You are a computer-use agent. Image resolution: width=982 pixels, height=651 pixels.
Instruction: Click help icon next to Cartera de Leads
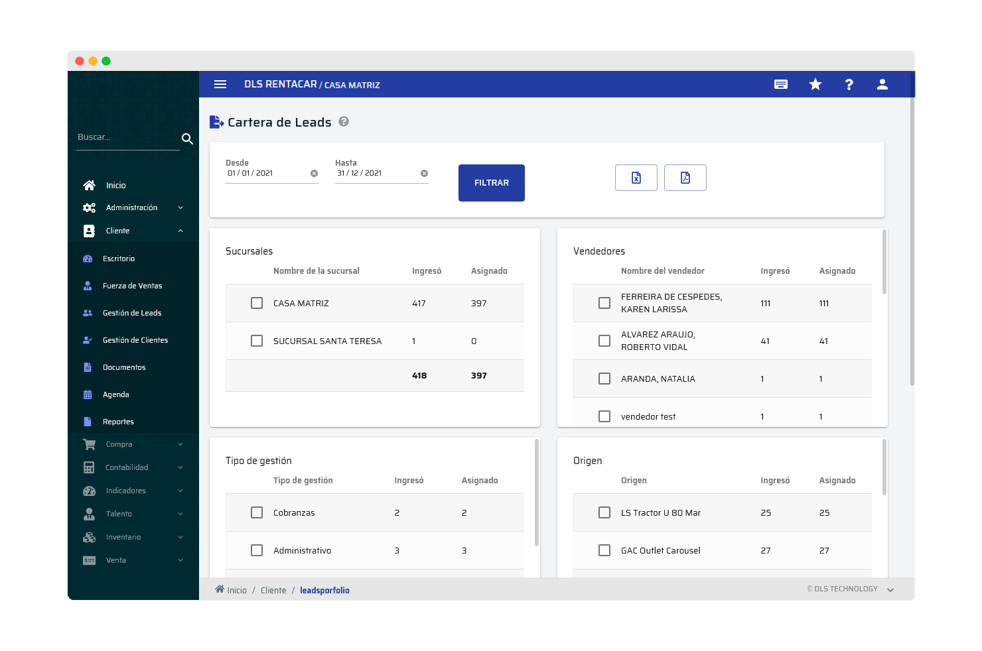(344, 121)
